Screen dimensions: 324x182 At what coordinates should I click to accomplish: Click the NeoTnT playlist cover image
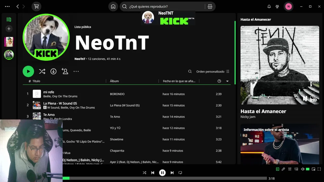tap(46, 37)
